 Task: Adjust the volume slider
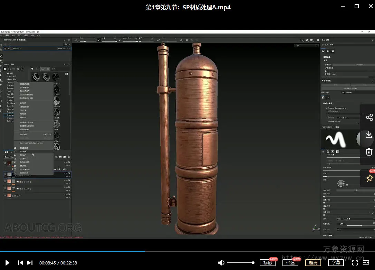pos(240,263)
